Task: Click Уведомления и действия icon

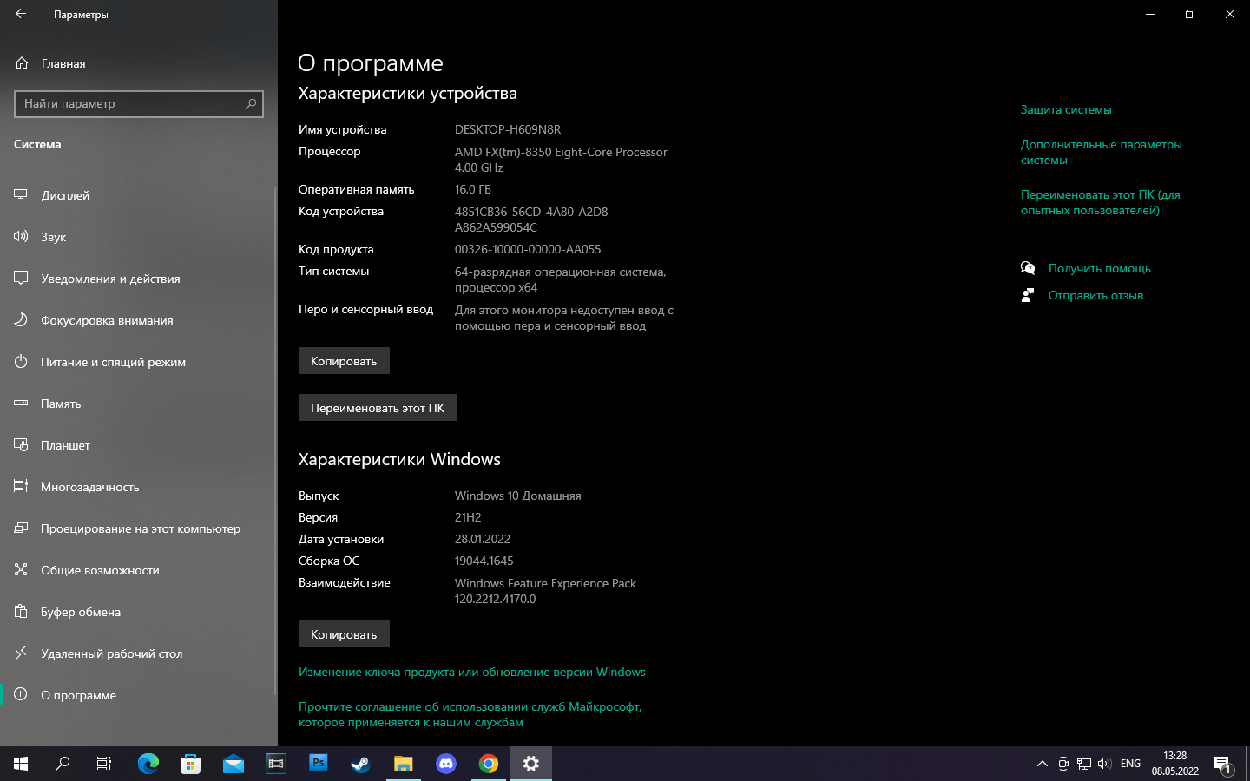Action: [21, 279]
